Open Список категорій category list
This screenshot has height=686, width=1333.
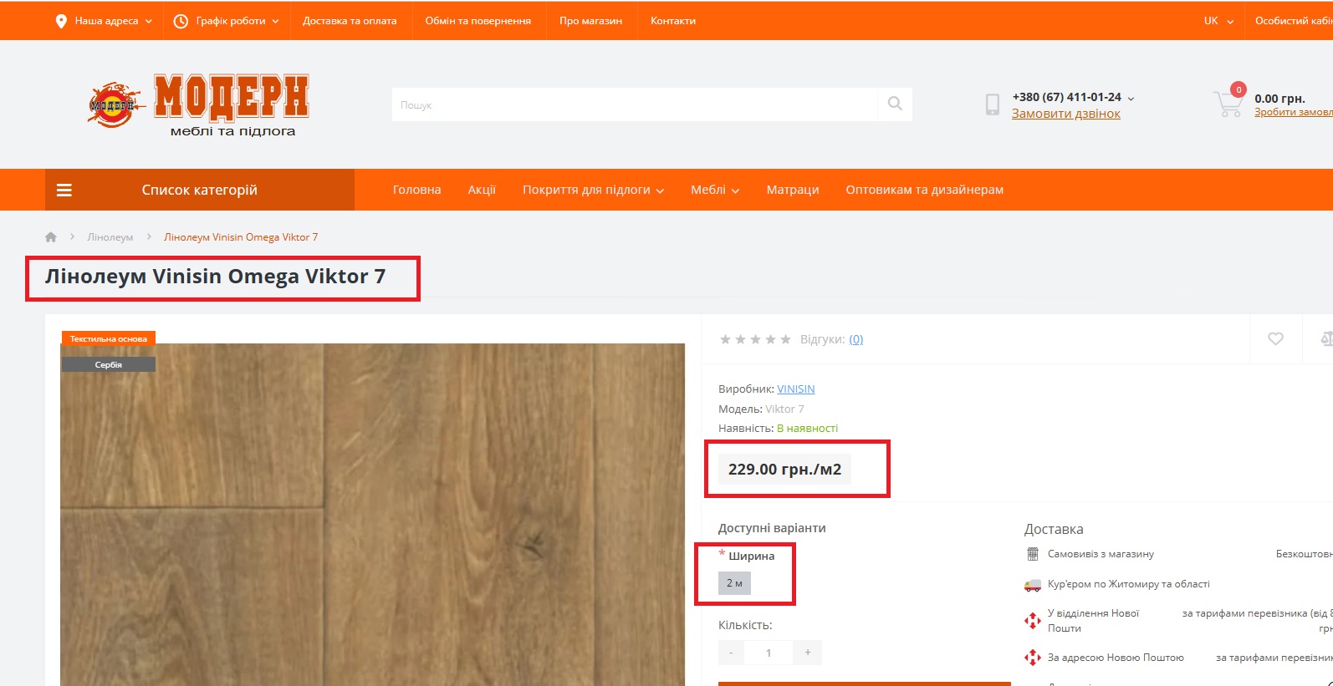pos(200,190)
